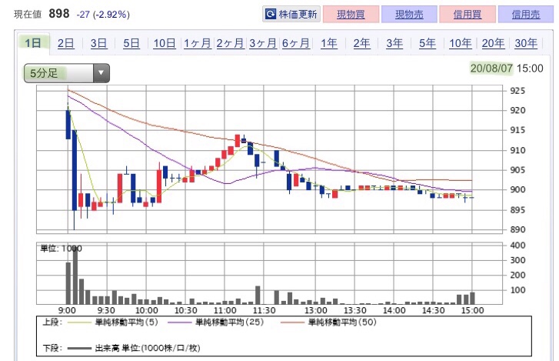The image size is (559, 361).
Task: Show the 6ヶ月 chart period
Action: [x=295, y=43]
